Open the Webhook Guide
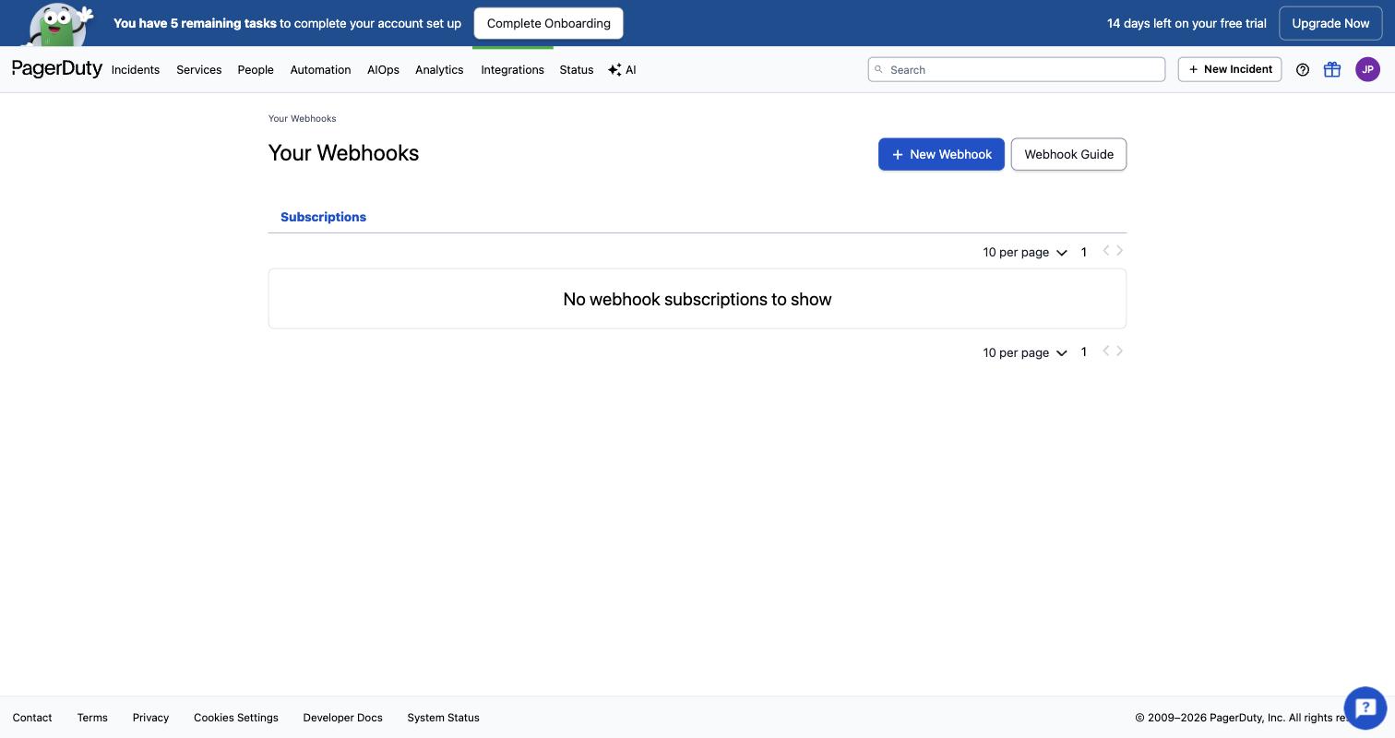 (x=1068, y=154)
